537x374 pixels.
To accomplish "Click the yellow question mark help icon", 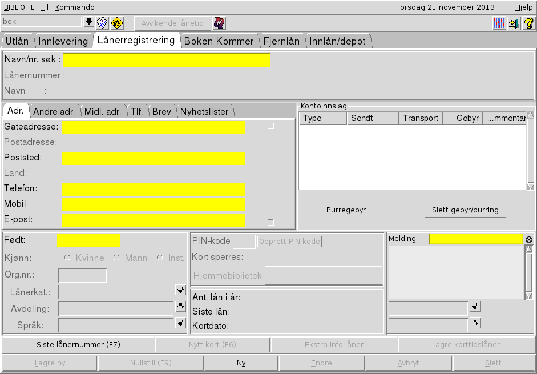I will tap(528, 23).
